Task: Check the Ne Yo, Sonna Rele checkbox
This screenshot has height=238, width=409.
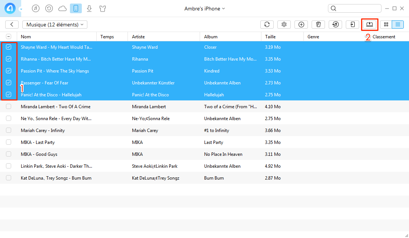Action: tap(9, 119)
